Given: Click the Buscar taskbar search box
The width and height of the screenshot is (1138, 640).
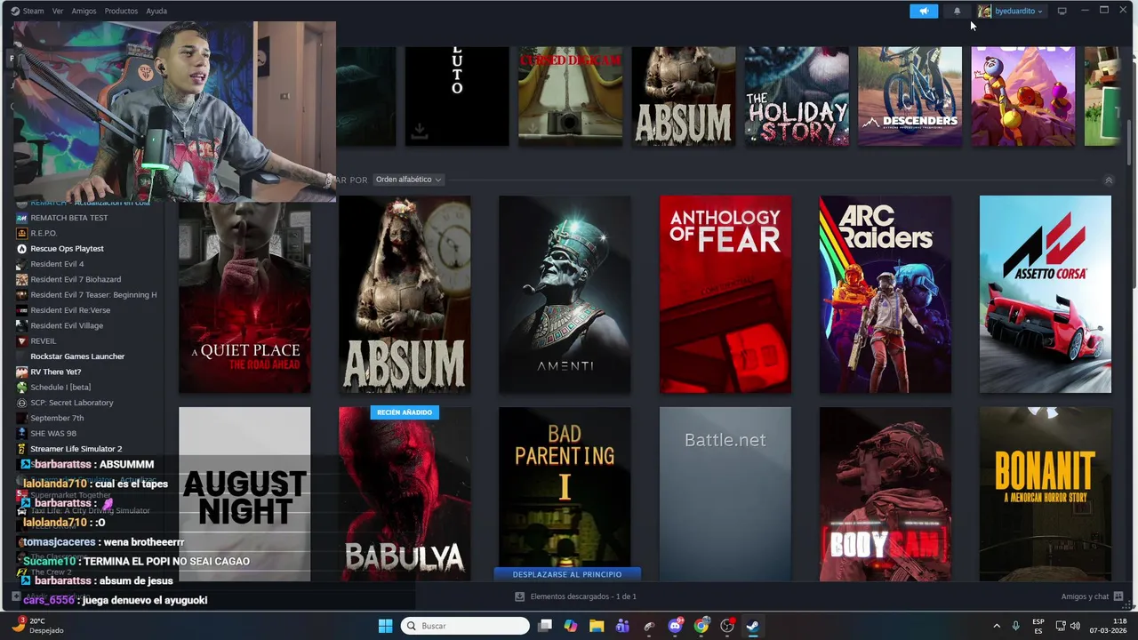Looking at the screenshot, I should coord(465,626).
